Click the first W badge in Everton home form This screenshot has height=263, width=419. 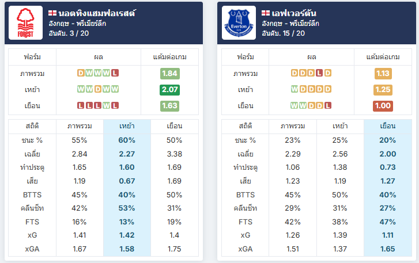tap(294, 89)
